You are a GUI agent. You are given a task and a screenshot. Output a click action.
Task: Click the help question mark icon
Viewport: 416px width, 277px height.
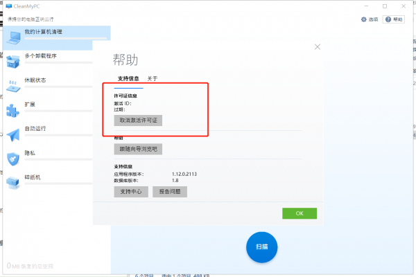tap(388, 19)
